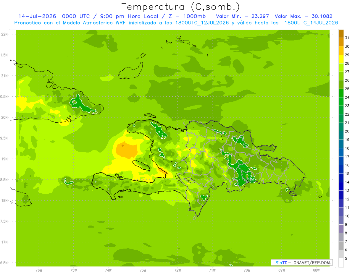Click the "25" contour label over eastern Cuba

click(95, 112)
